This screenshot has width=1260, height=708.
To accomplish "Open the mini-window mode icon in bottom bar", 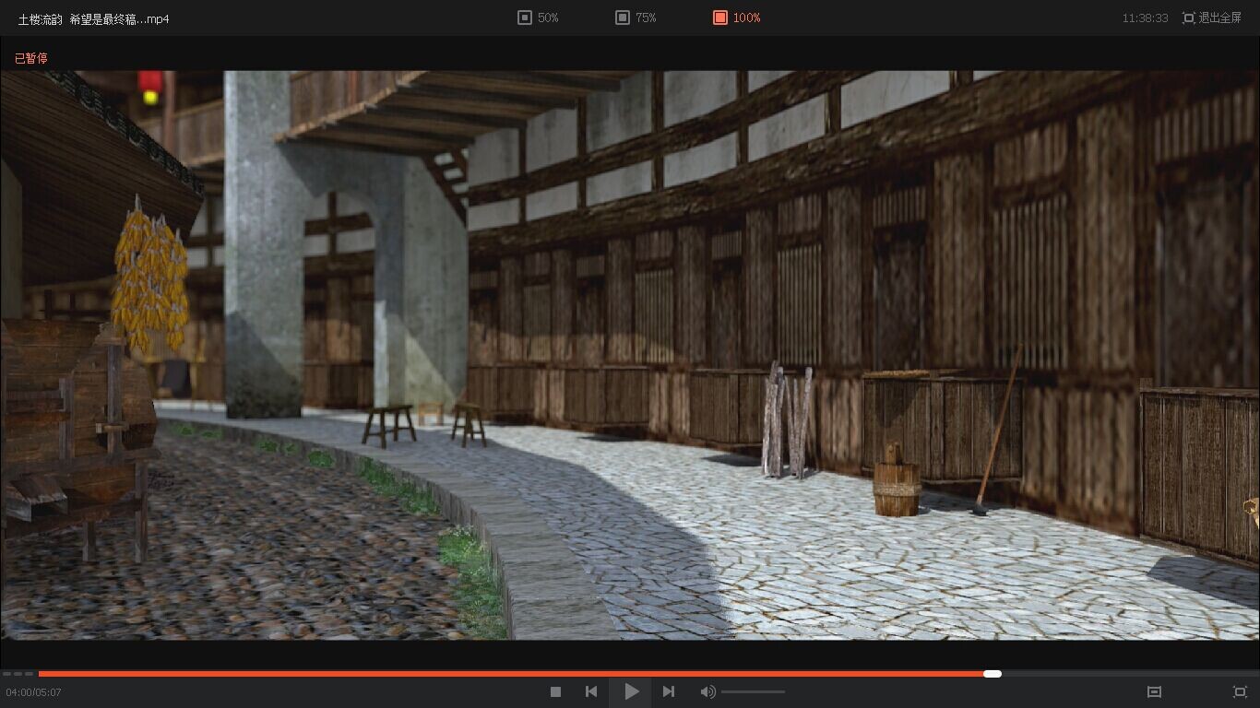I will [x=1154, y=691].
